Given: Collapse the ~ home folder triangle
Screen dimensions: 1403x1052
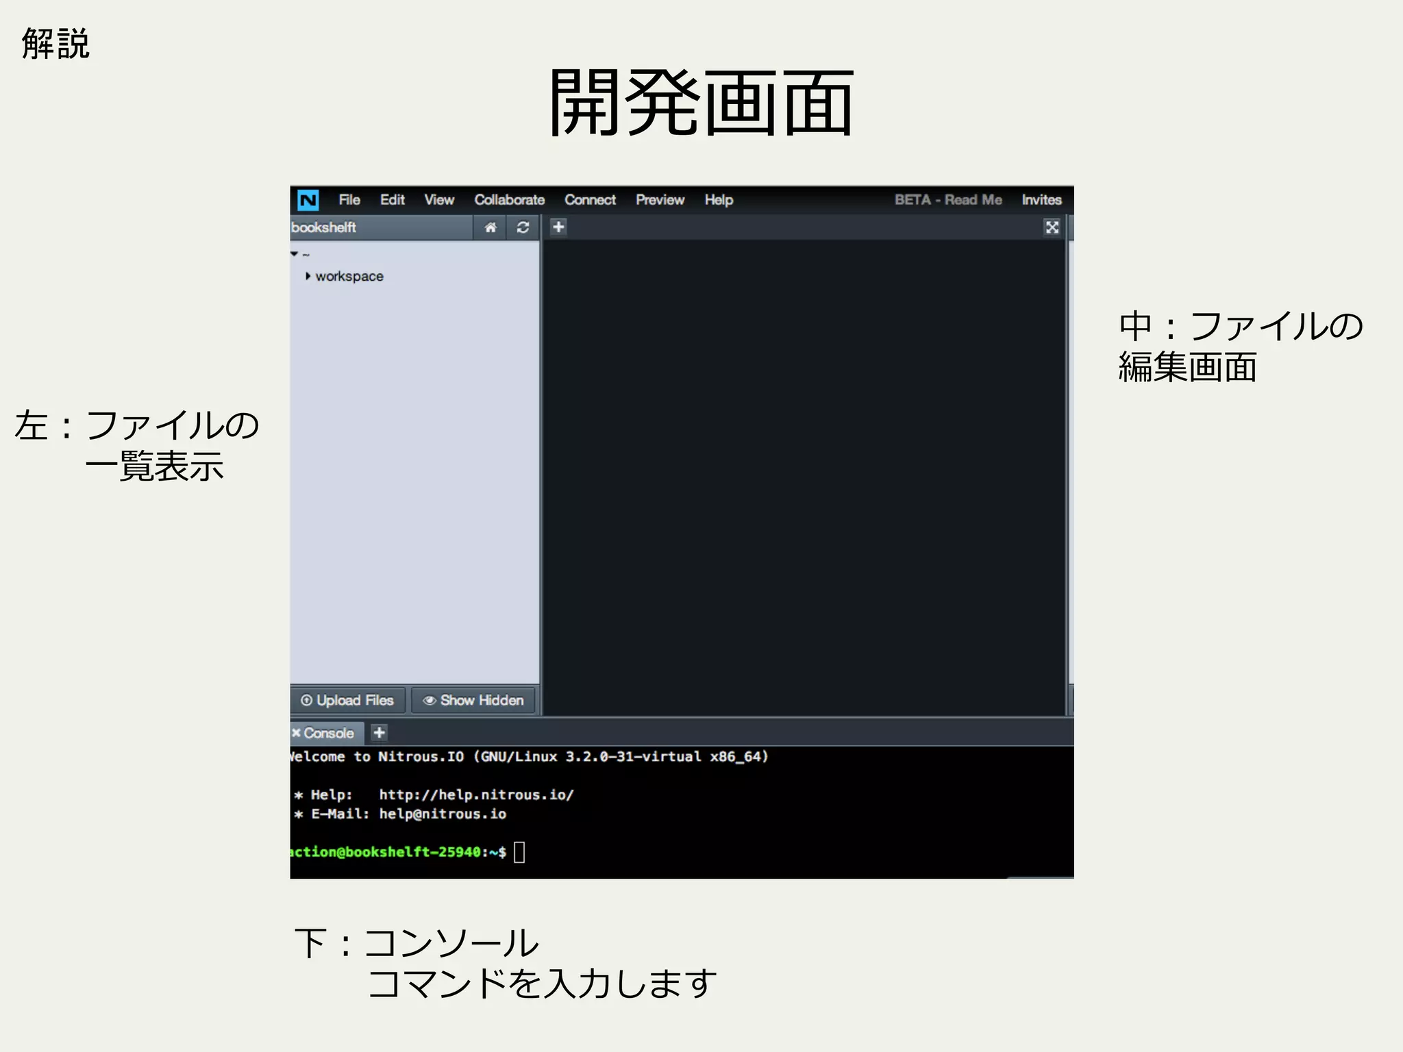Looking at the screenshot, I should click(295, 254).
